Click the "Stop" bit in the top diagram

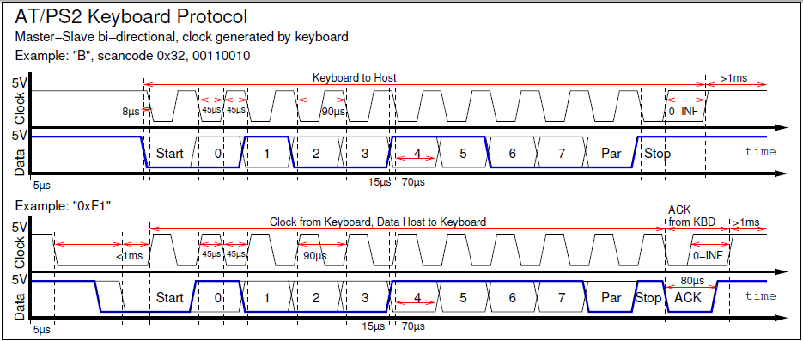pyautogui.click(x=658, y=153)
